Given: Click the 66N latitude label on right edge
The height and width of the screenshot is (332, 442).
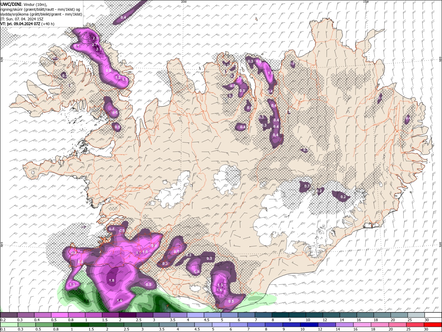Looking at the screenshot, I should [440, 59].
